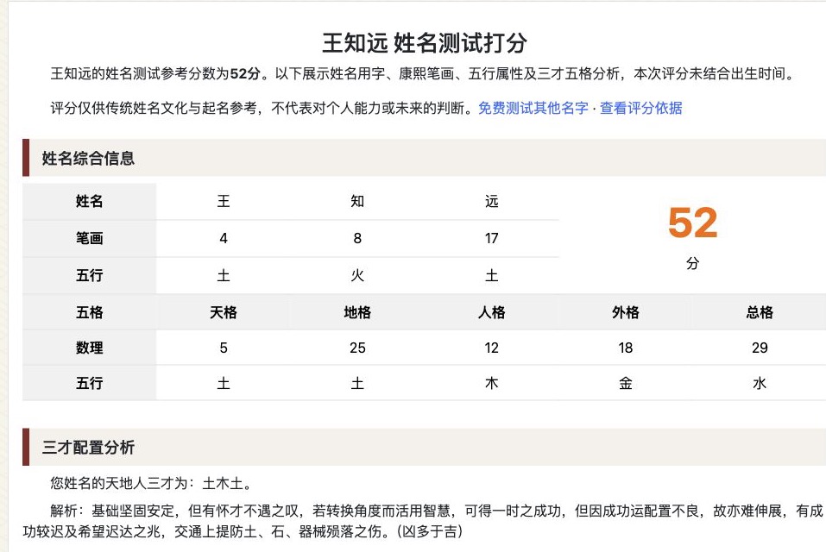The image size is (826, 552).
Task: Click the 人格 column header
Action: tap(491, 312)
